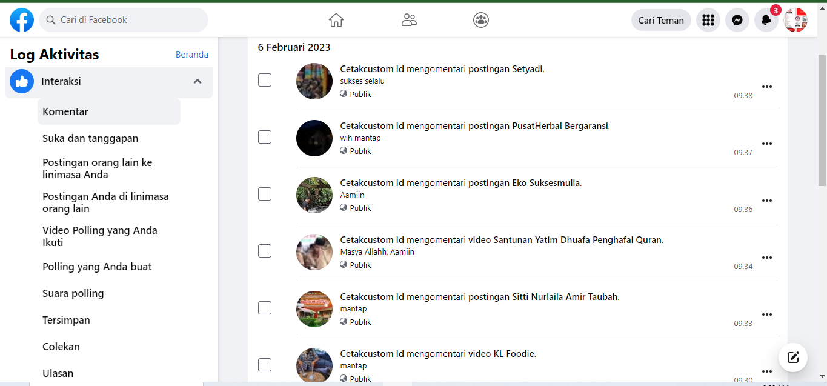Tick the checkbox for the Setyadi comment
This screenshot has width=827, height=386.
coord(265,80)
